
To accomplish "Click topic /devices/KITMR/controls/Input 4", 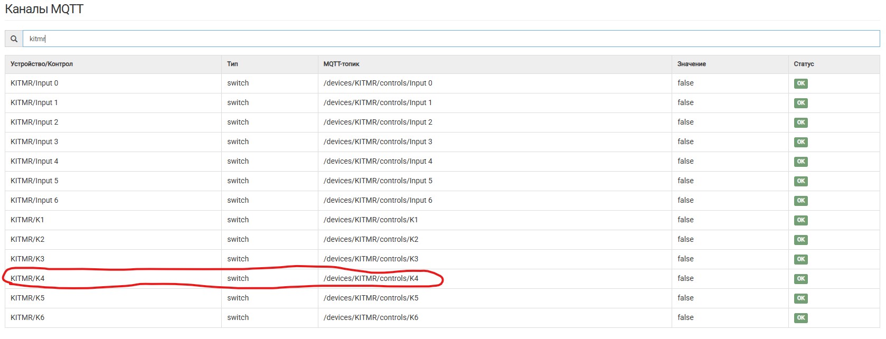I will tap(378, 161).
